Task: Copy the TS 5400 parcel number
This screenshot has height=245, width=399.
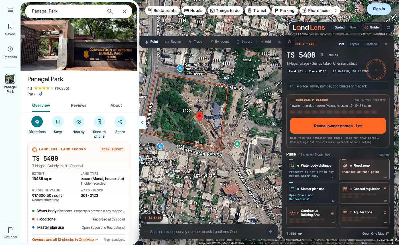Action: point(321,55)
